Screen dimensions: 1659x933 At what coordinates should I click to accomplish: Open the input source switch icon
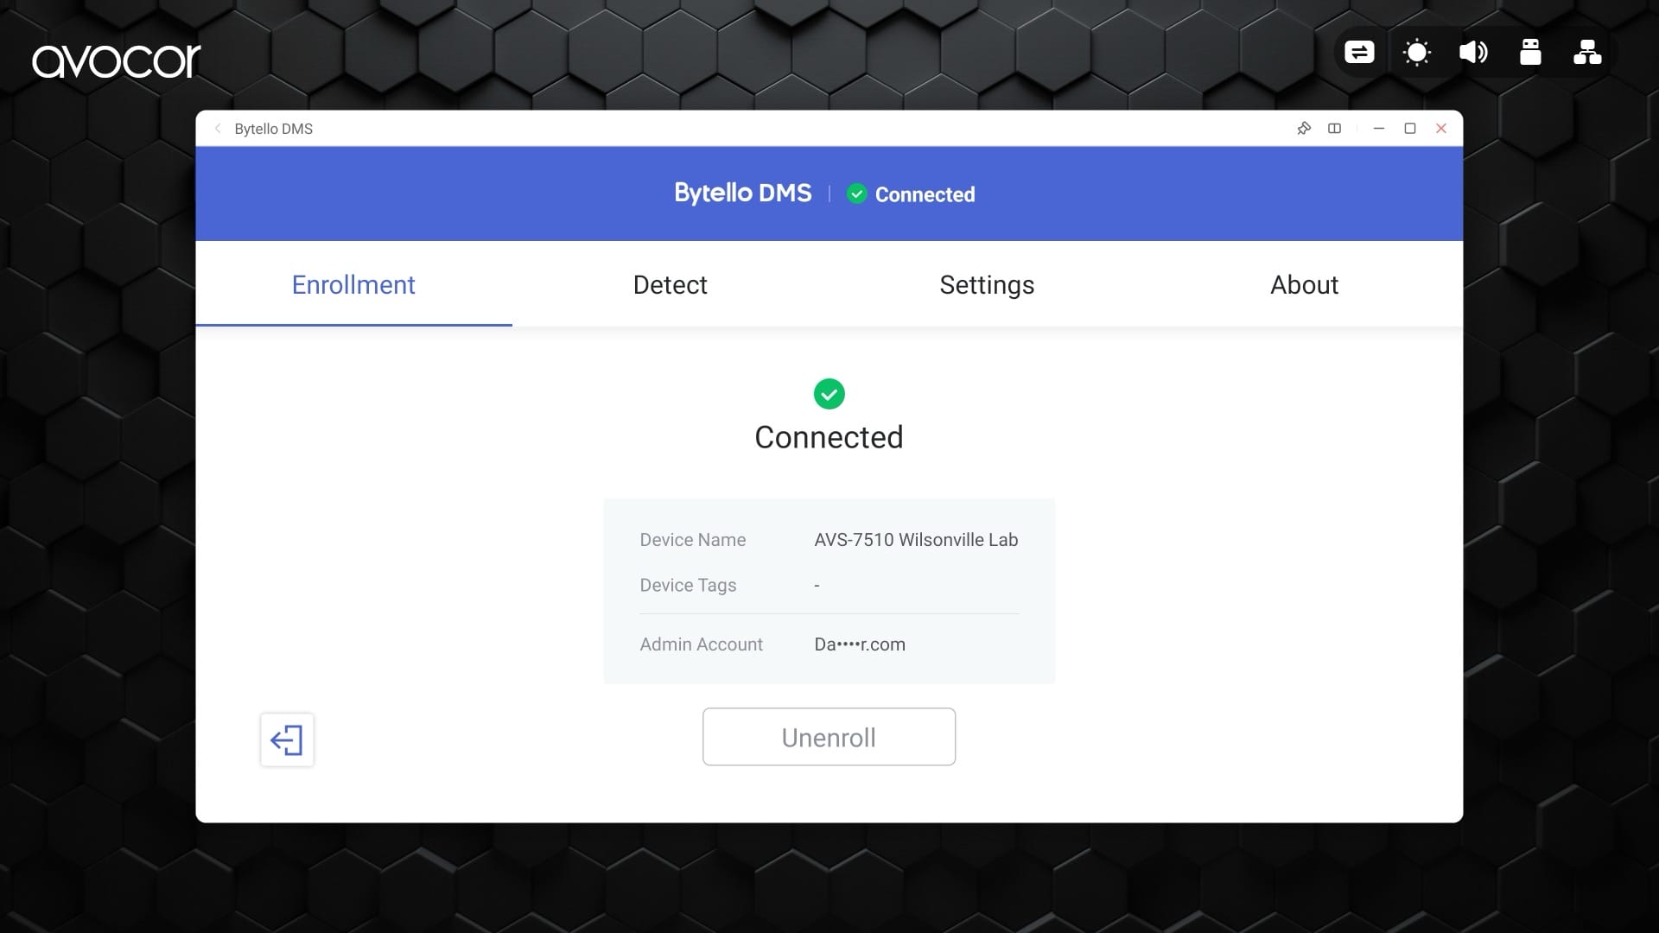pyautogui.click(x=1359, y=53)
